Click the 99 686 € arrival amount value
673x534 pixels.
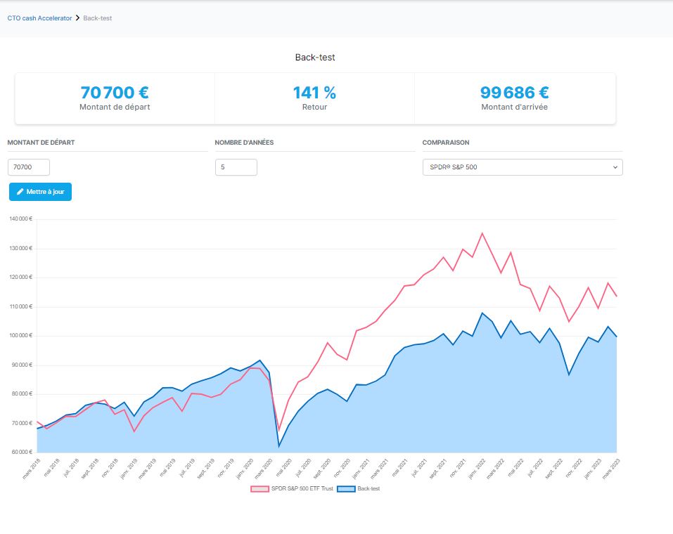(515, 93)
